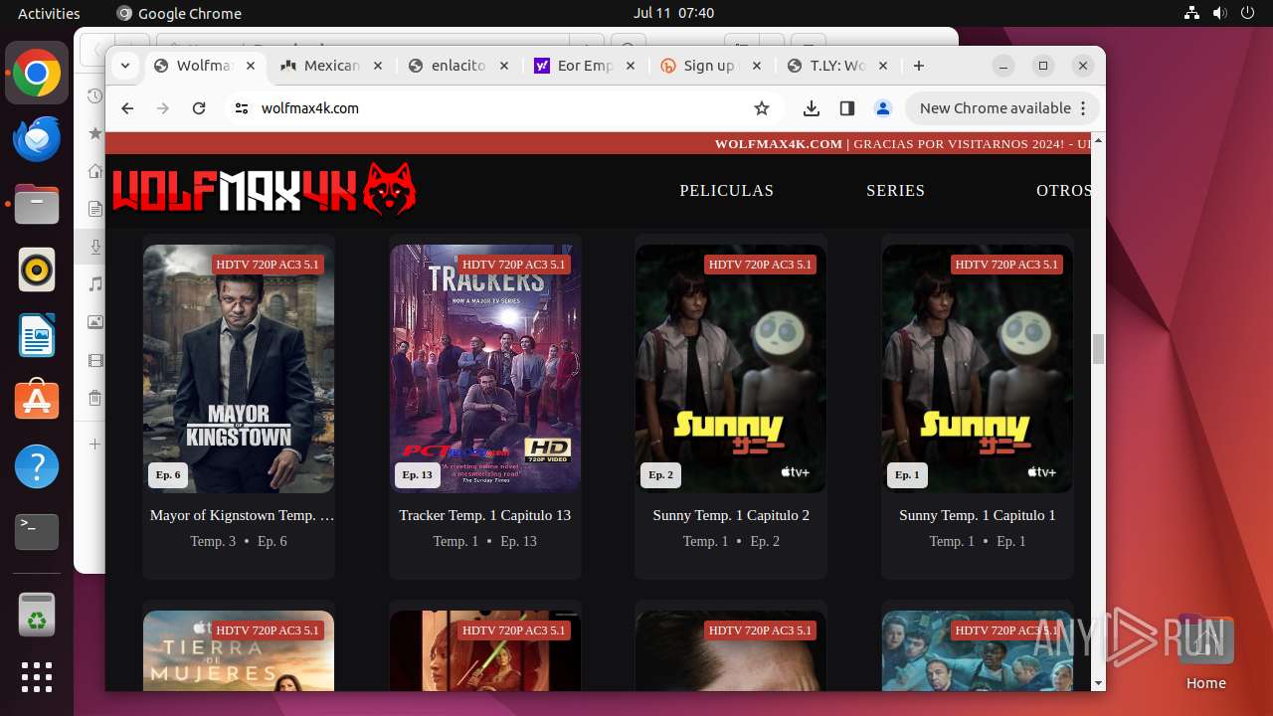
Task: Open Chrome three-dot menu
Action: click(1084, 108)
